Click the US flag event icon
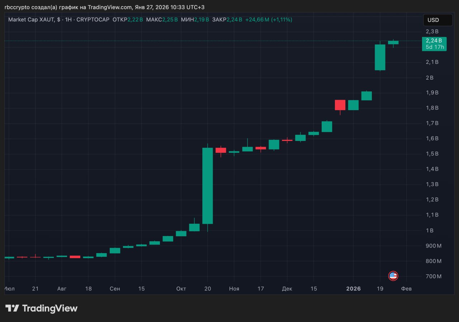This screenshot has width=459, height=322. tap(393, 276)
